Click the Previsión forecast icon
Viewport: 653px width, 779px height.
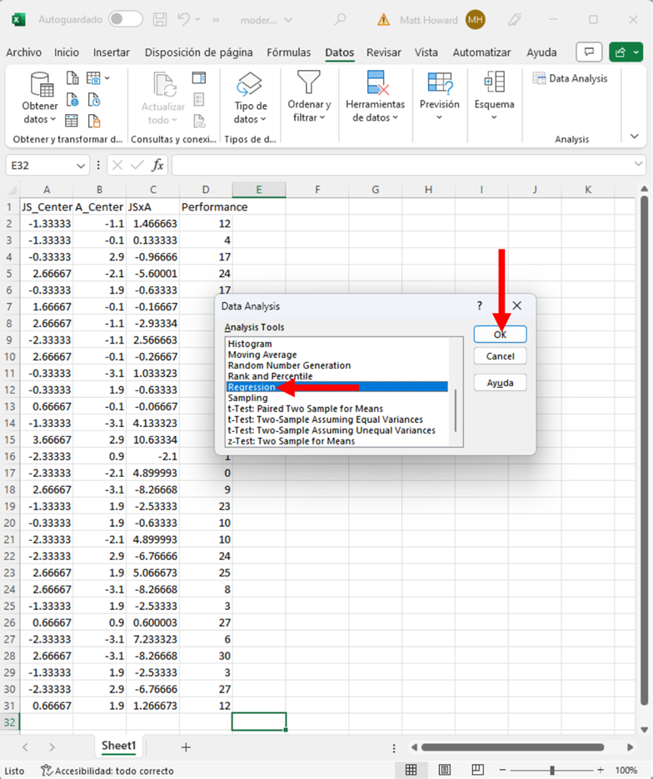439,83
